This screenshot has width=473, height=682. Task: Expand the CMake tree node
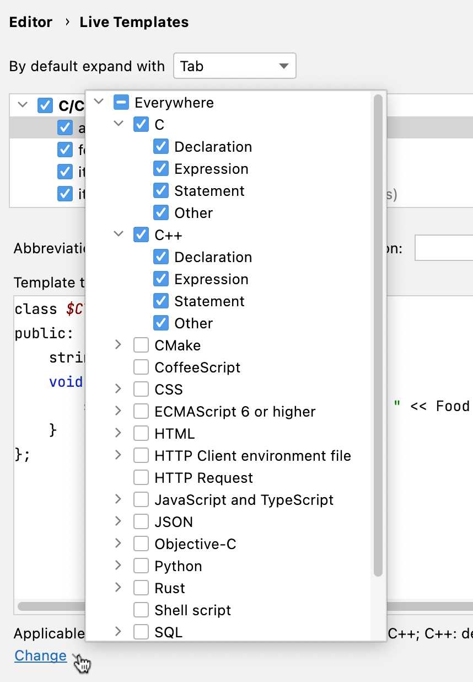point(118,345)
